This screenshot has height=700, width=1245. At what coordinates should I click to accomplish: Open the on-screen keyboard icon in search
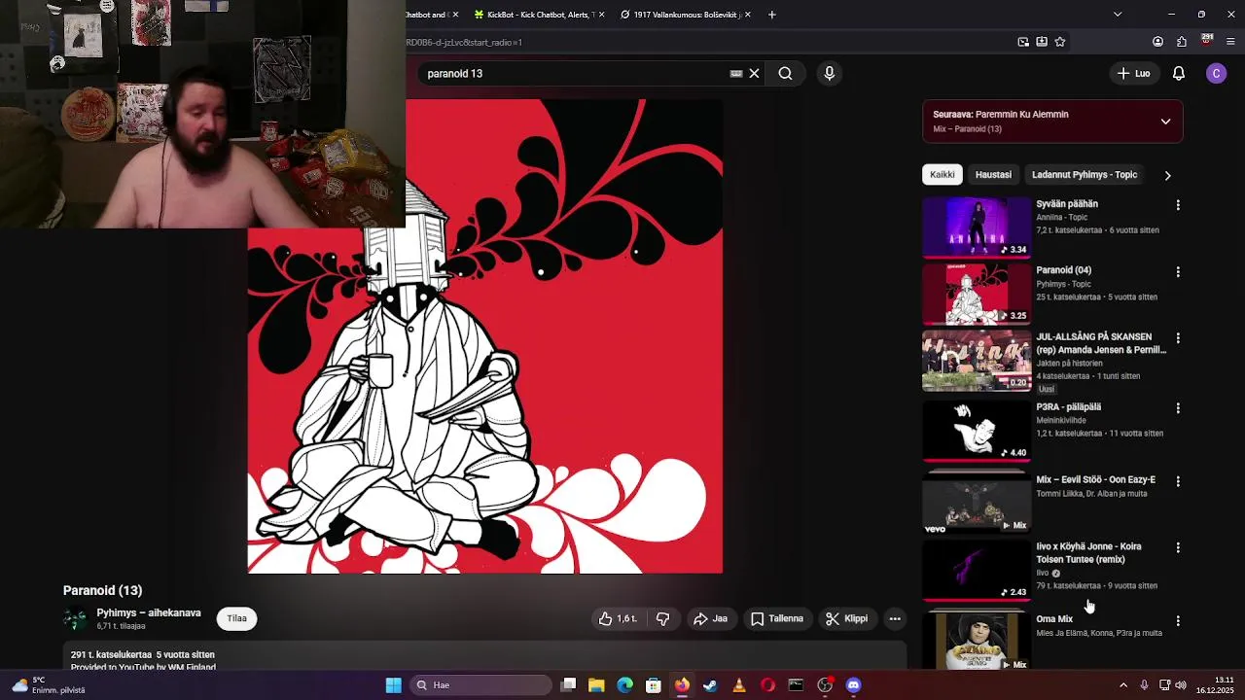(736, 73)
